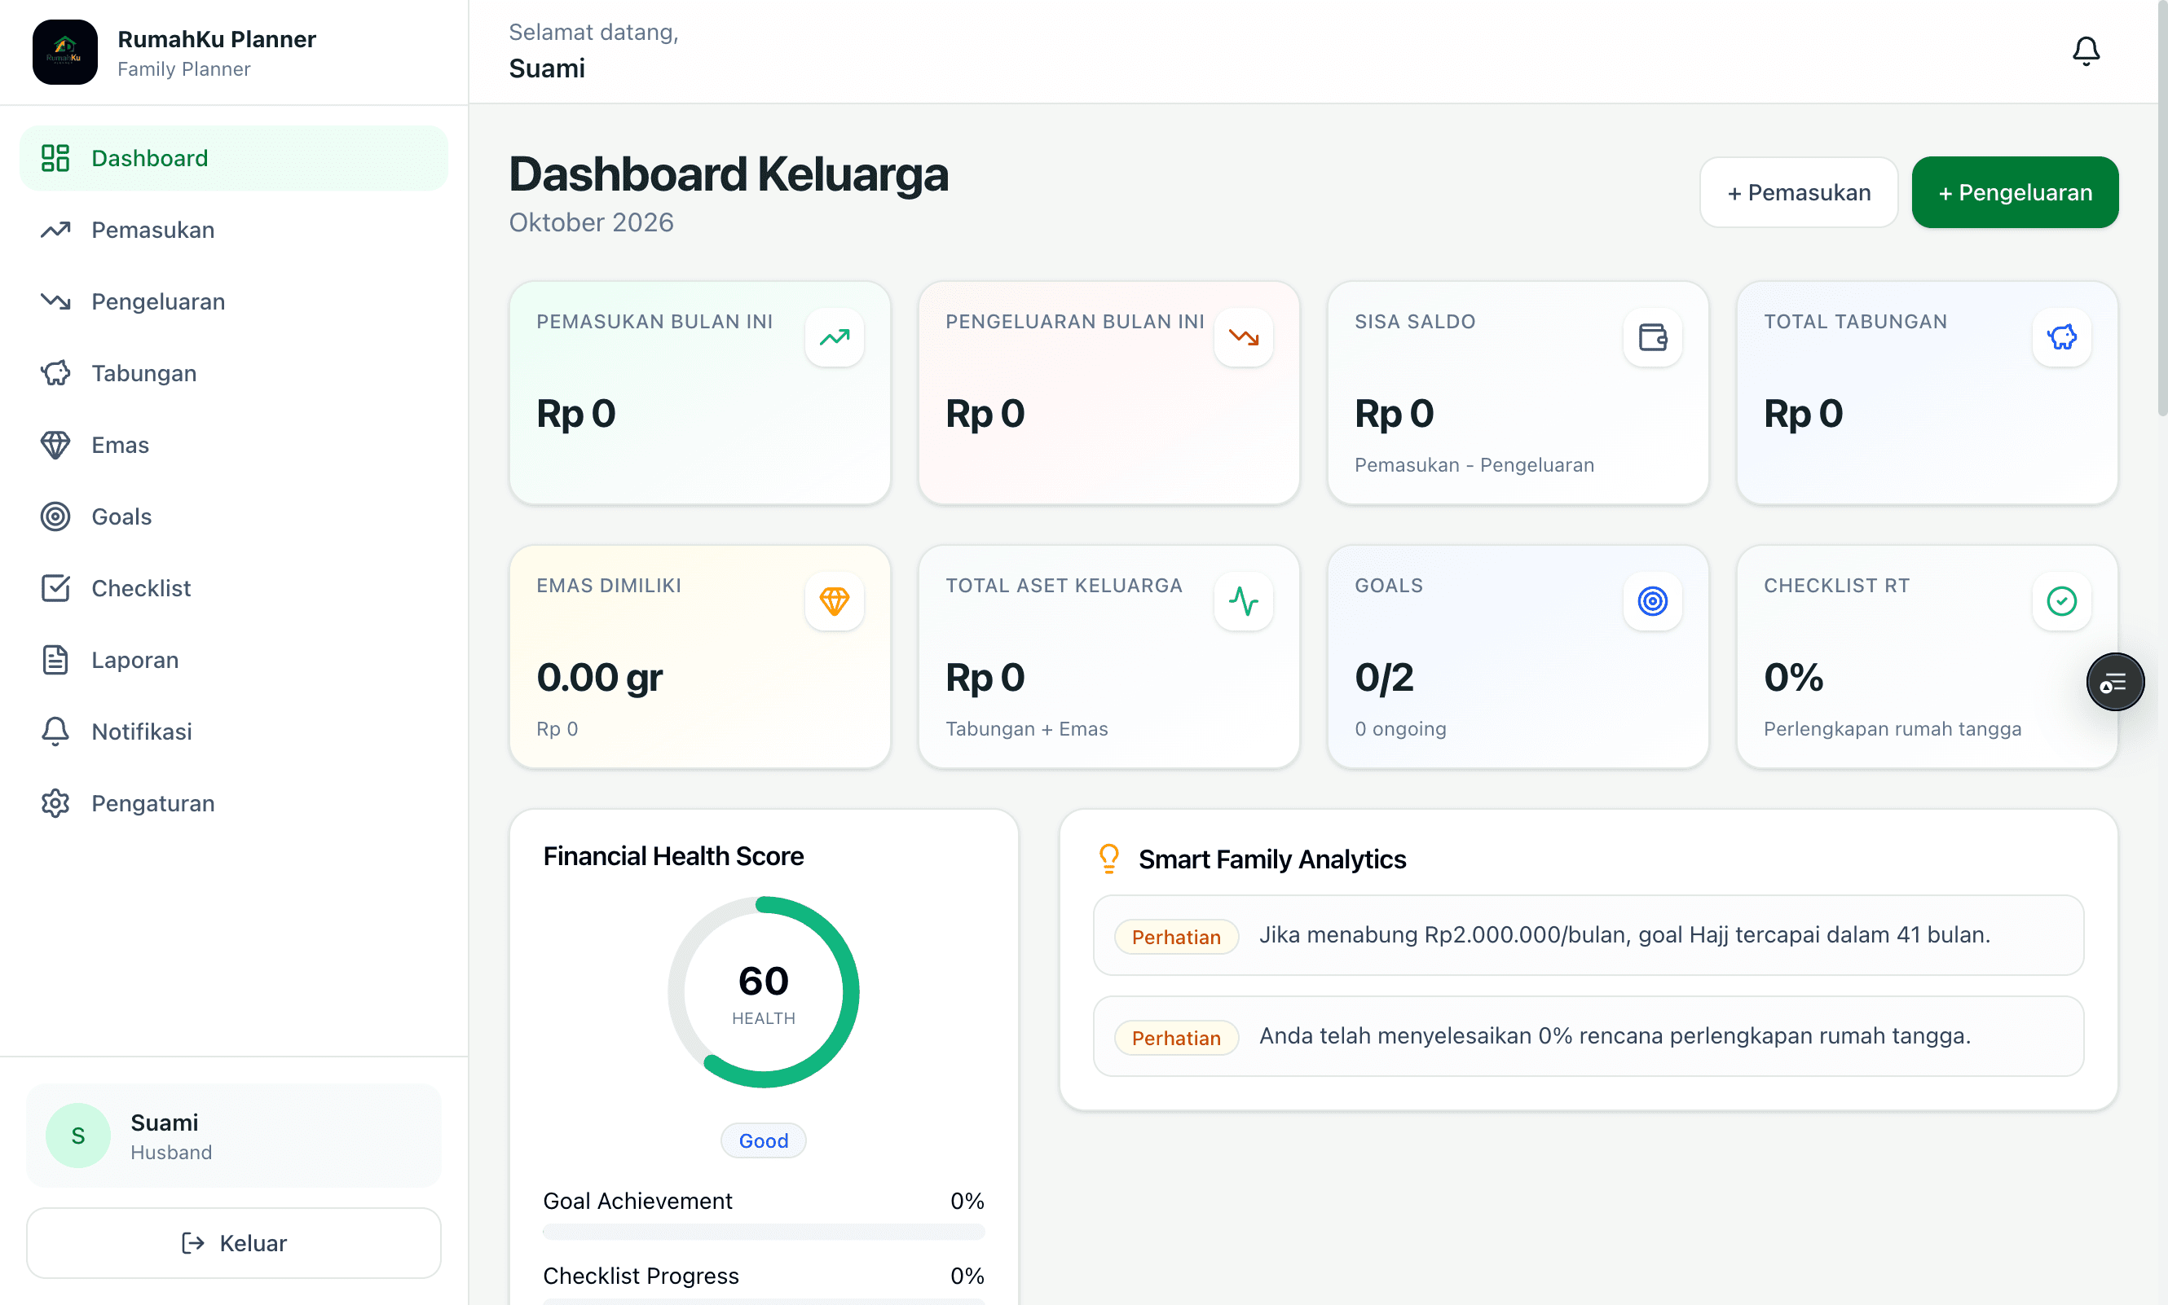Click the '0.00 gr' gold amount
Screen dimensions: 2168x1305
tap(599, 677)
